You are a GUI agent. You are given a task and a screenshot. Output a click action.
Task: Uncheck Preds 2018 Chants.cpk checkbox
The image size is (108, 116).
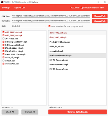(3, 54)
